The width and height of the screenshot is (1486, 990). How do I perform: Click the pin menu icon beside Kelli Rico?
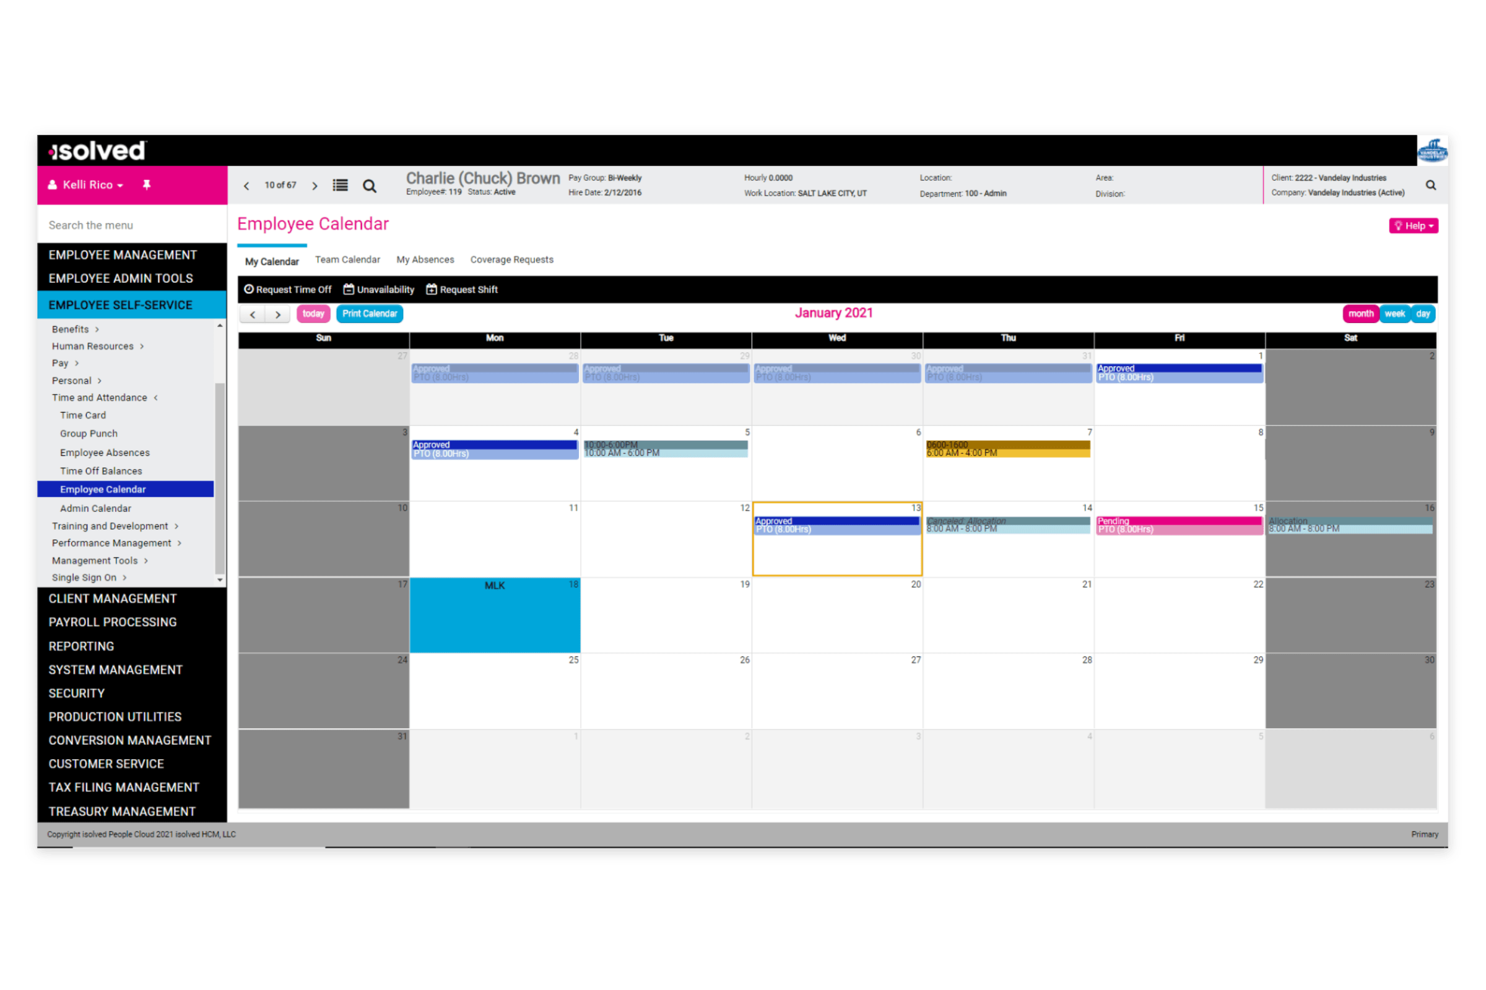tap(147, 184)
